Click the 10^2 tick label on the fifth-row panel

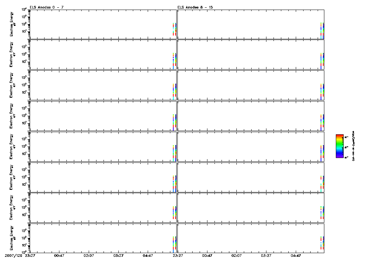[24, 147]
